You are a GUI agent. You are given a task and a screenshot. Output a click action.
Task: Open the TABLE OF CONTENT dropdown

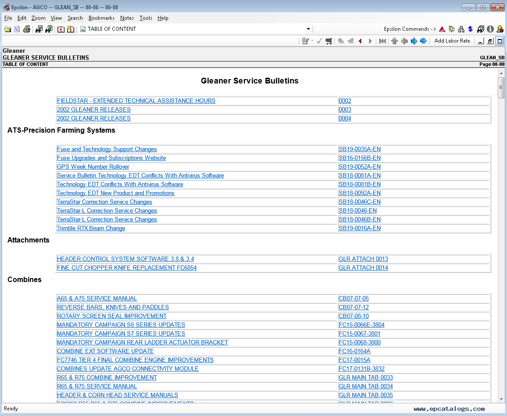tap(308, 29)
